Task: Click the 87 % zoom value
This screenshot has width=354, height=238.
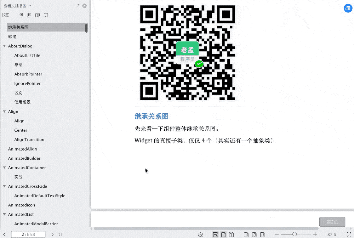Action: [332, 234]
